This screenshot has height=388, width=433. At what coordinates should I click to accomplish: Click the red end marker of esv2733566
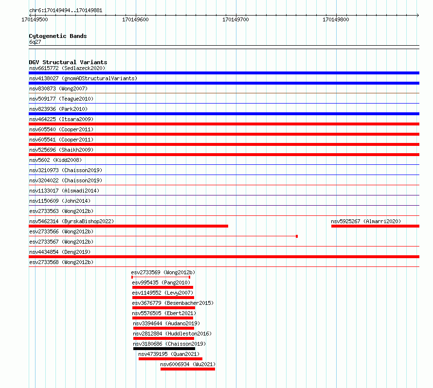(297, 236)
